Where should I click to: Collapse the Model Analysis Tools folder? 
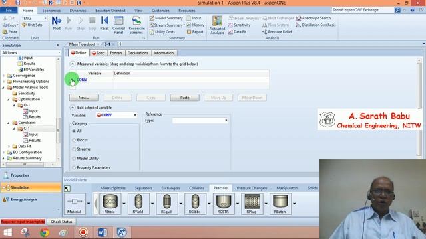coord(3,88)
